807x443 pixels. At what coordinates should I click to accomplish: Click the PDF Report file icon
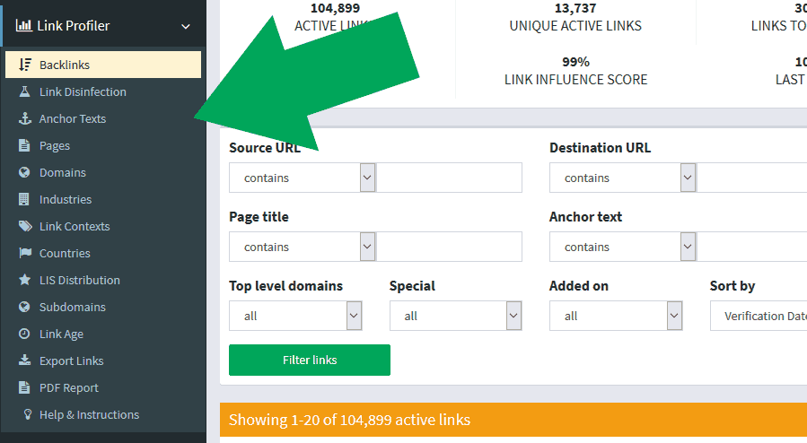point(24,387)
